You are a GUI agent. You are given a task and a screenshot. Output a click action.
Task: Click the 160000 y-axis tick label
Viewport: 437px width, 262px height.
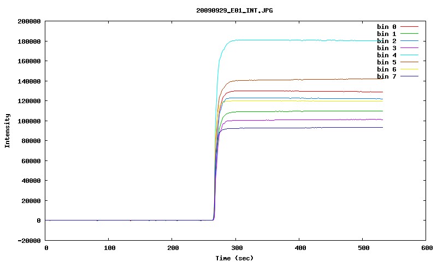click(29, 61)
